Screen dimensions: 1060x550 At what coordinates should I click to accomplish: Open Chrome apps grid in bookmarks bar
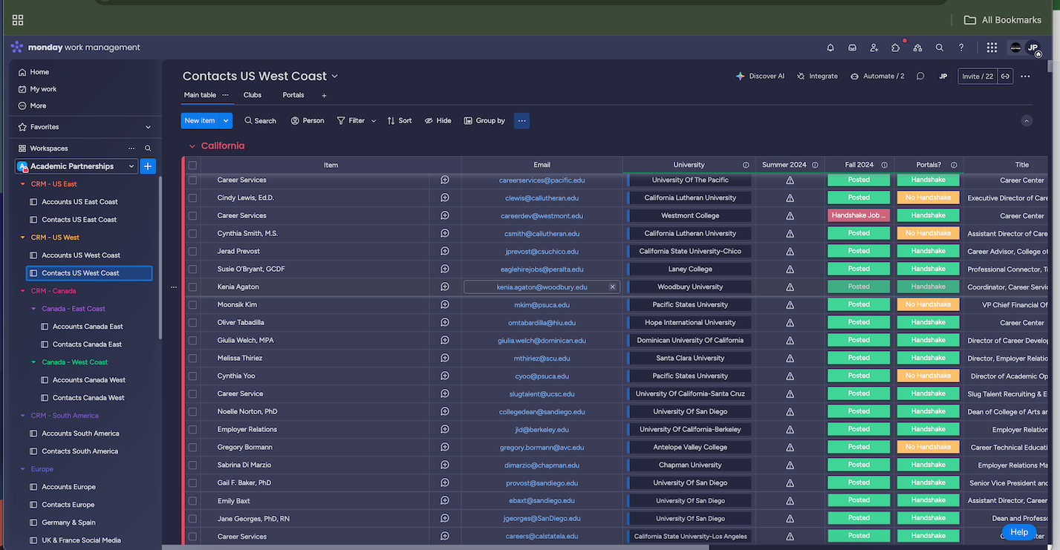[x=18, y=20]
